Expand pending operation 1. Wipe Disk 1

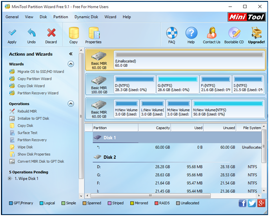(x=10, y=178)
